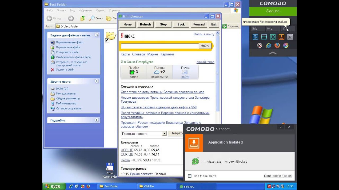This screenshot has width=339, height=190.
Task: Click Exit in the Mini-Browser toolbar
Action: (x=214, y=24)
